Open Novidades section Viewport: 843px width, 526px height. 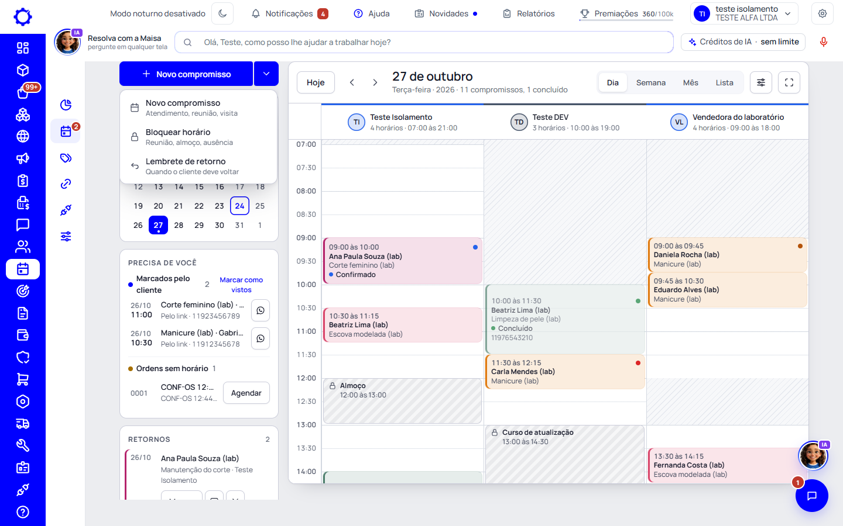446,13
